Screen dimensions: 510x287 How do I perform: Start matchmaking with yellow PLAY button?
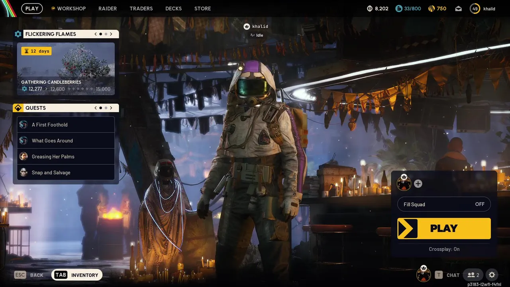(444, 228)
